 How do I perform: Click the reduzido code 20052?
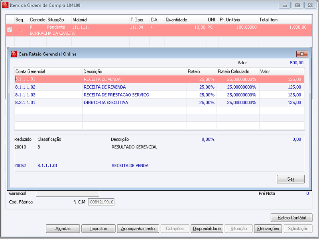click(x=20, y=166)
